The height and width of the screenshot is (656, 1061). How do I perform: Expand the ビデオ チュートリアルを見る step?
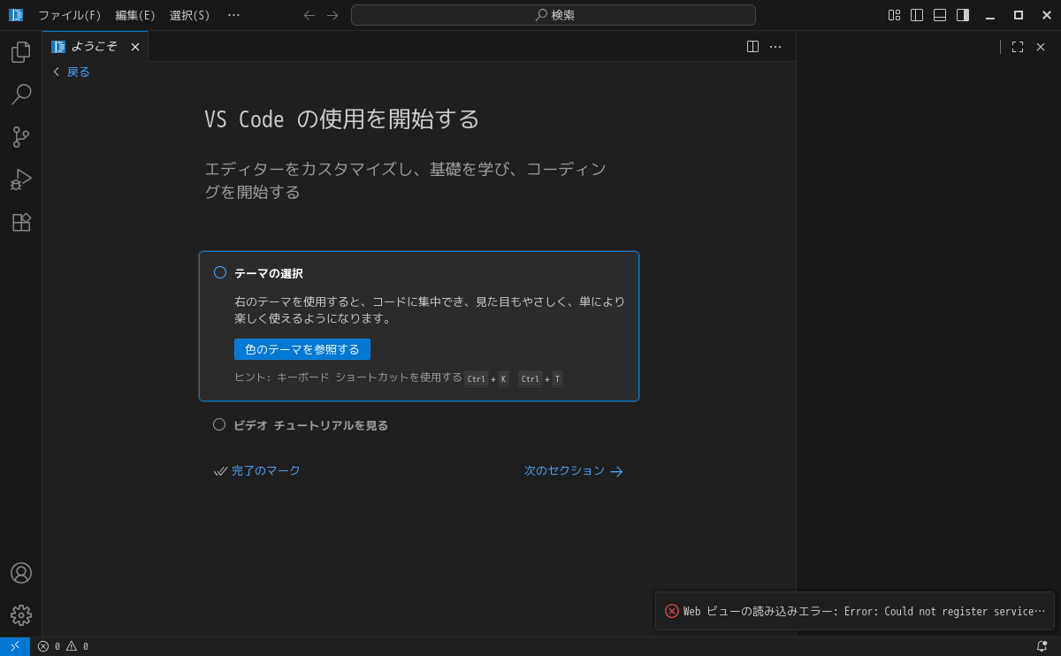point(310,425)
